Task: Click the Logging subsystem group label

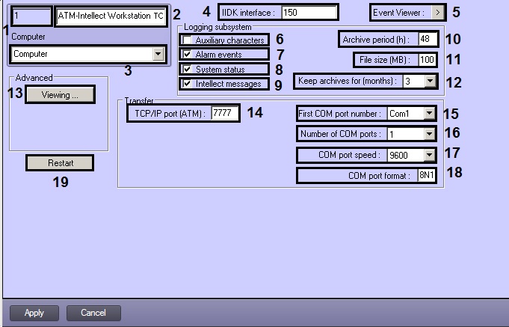Action: 218,27
